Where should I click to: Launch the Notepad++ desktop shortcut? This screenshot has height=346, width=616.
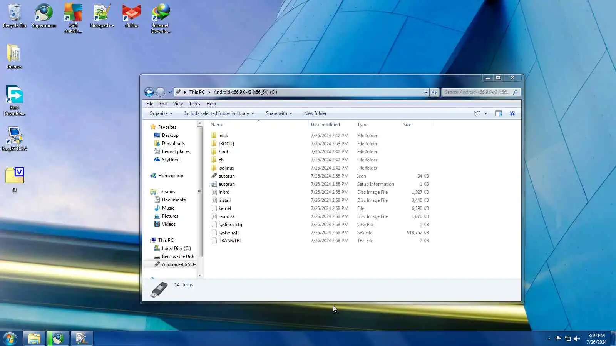pos(102,16)
